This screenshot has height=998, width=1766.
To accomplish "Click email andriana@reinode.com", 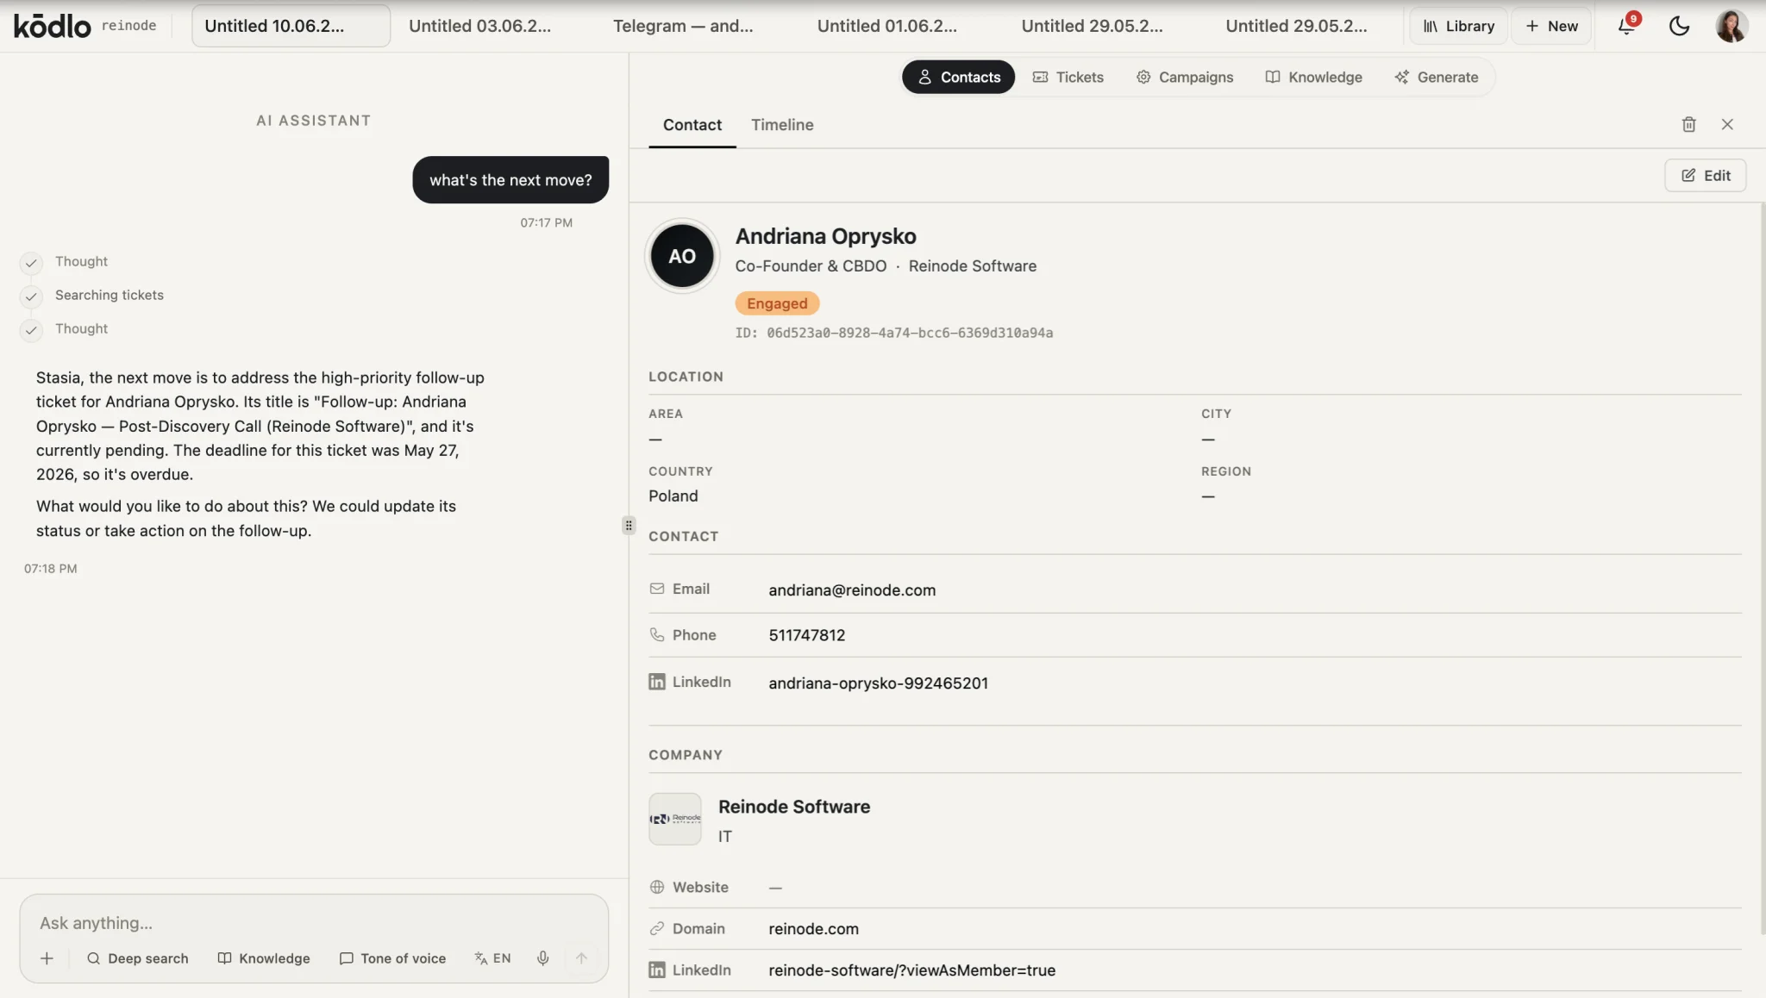I will (852, 590).
